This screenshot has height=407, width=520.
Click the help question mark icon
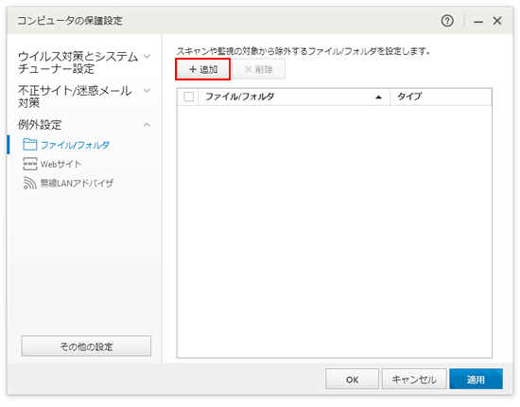pos(447,21)
